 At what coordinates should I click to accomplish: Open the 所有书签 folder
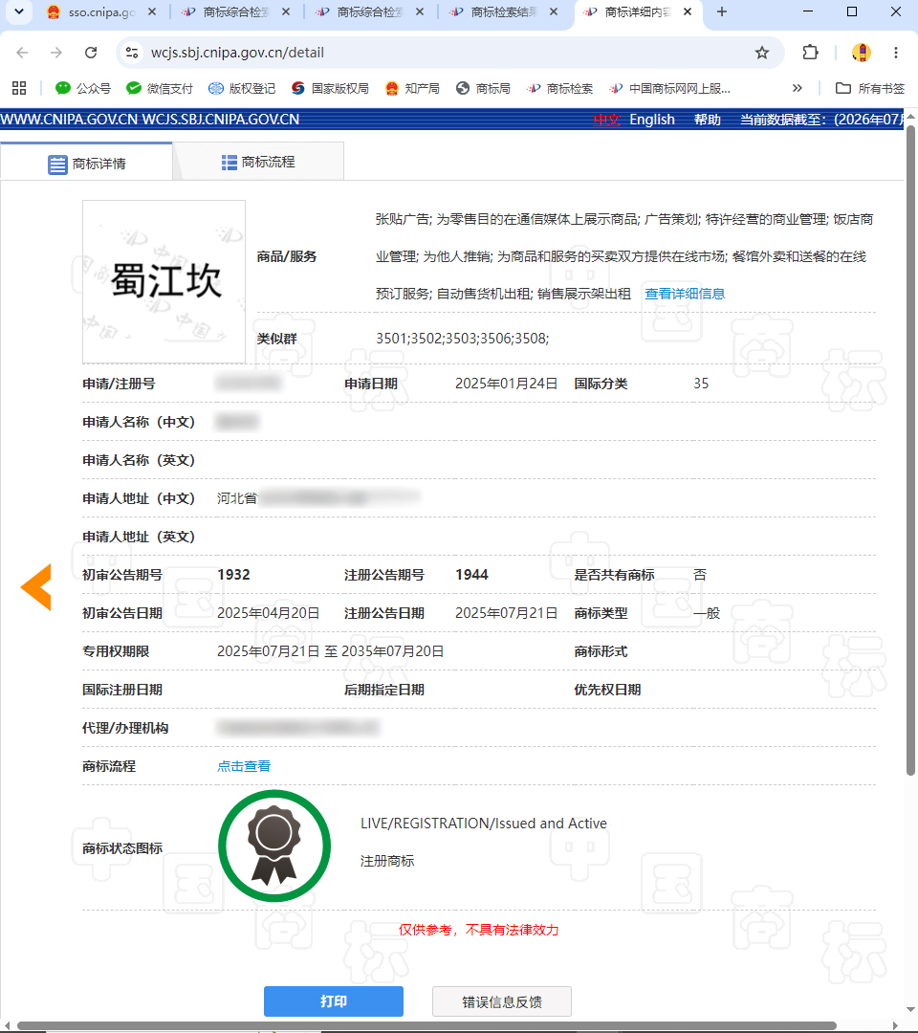point(870,88)
